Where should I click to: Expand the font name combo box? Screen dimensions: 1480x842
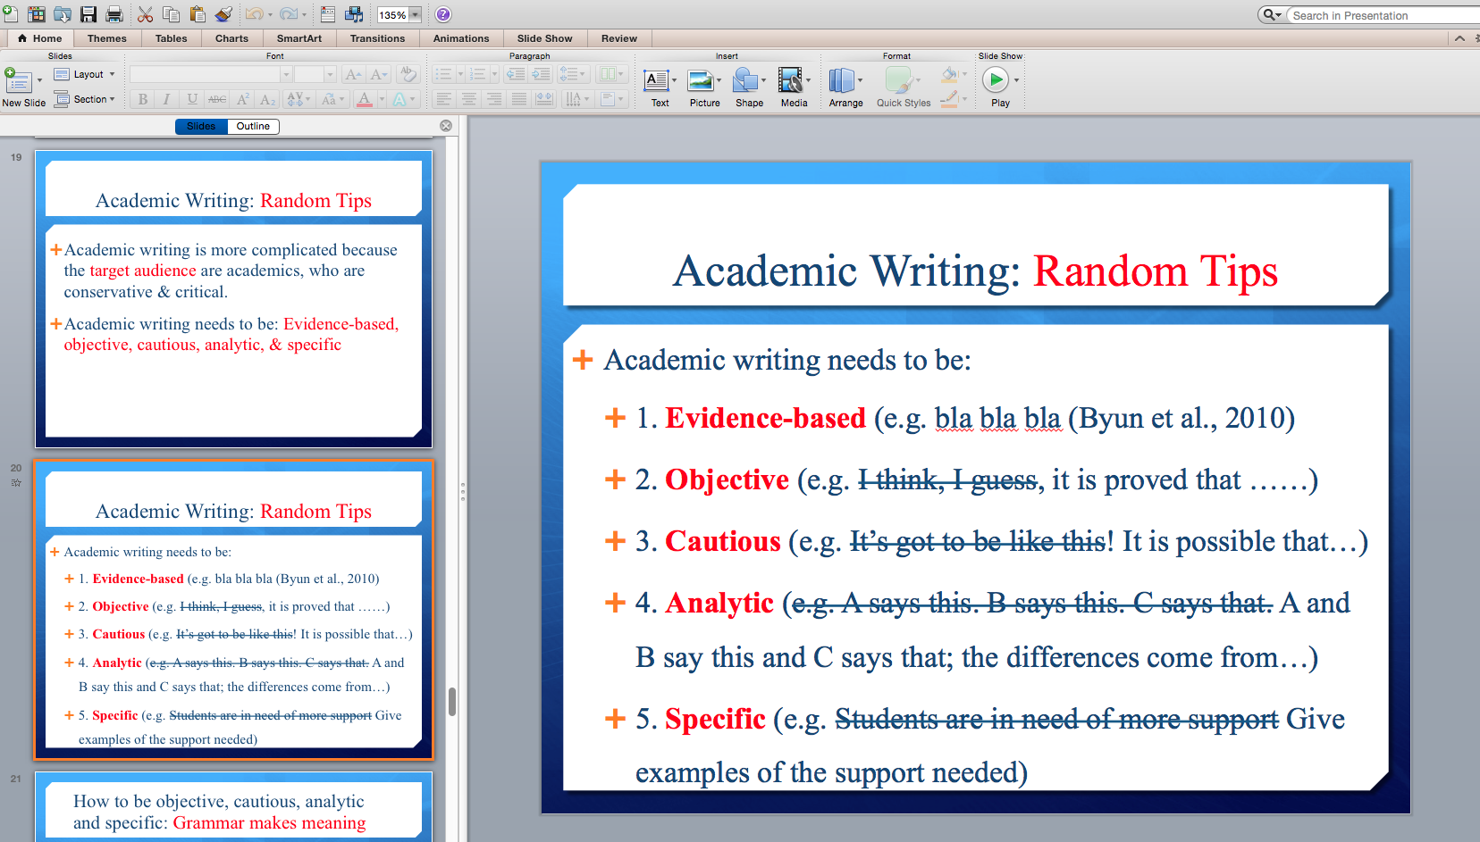coord(286,74)
